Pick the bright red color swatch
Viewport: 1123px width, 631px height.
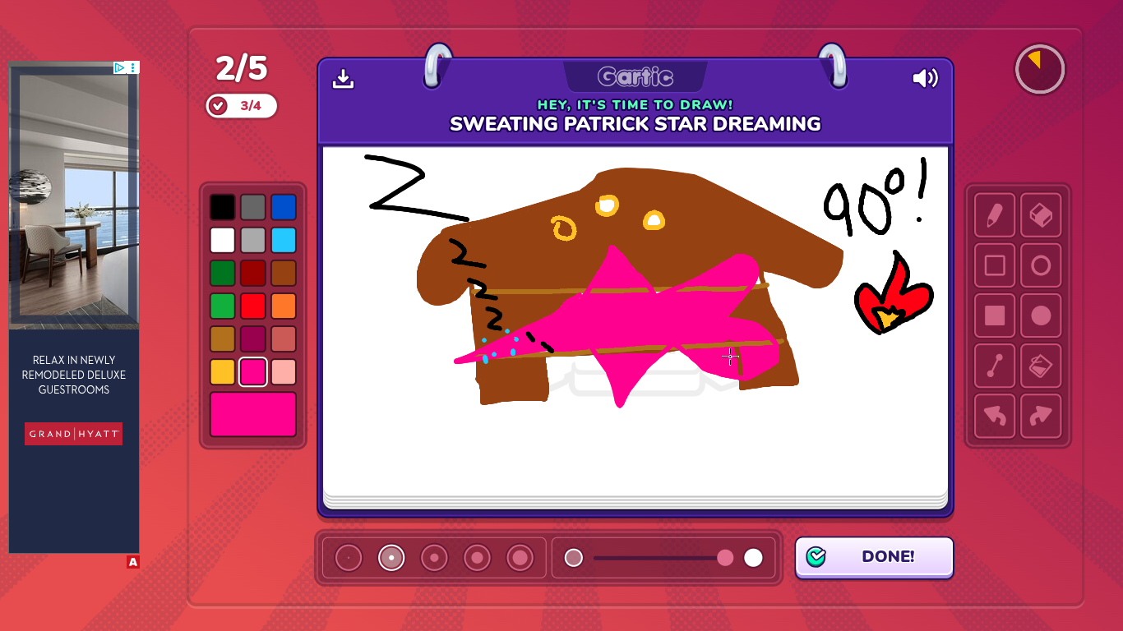coord(253,306)
